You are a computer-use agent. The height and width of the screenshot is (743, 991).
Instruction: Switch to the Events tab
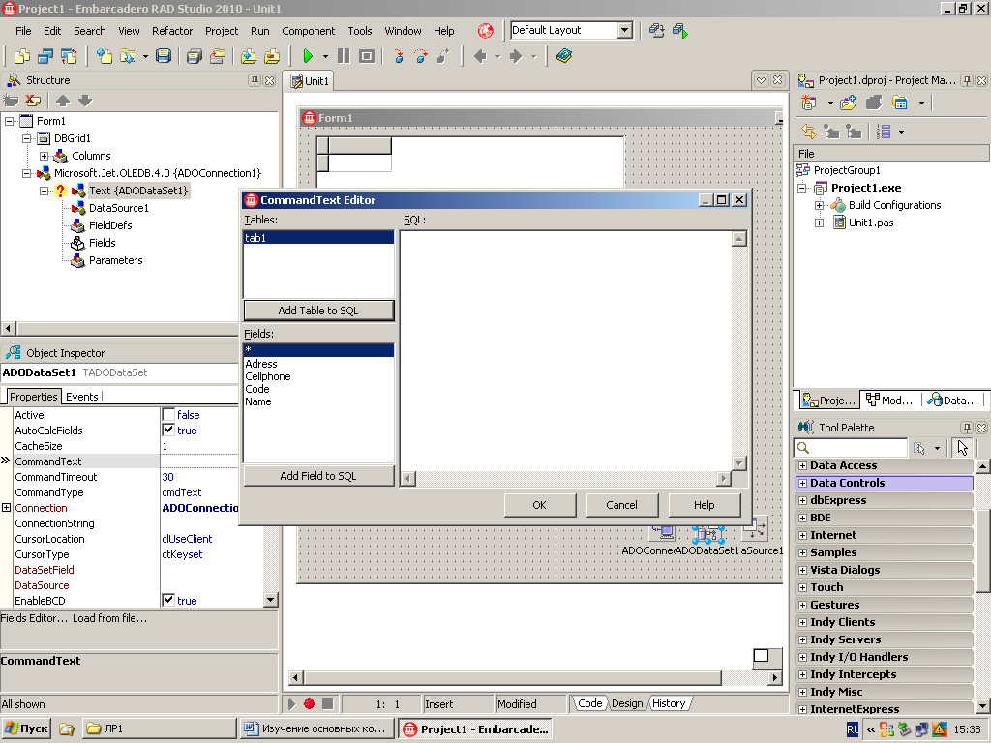pos(82,397)
